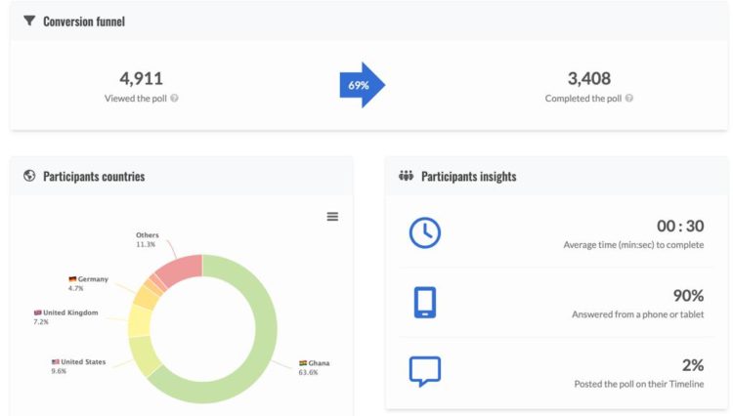Click the Germany chart label

(92, 279)
